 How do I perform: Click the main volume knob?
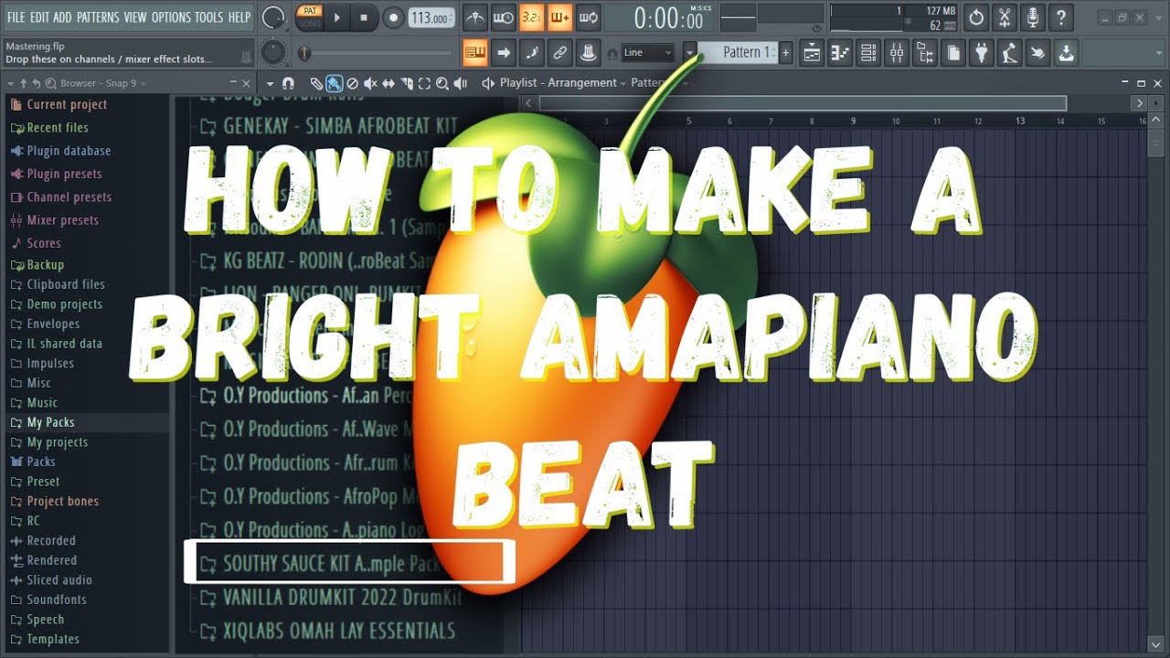pyautogui.click(x=272, y=17)
